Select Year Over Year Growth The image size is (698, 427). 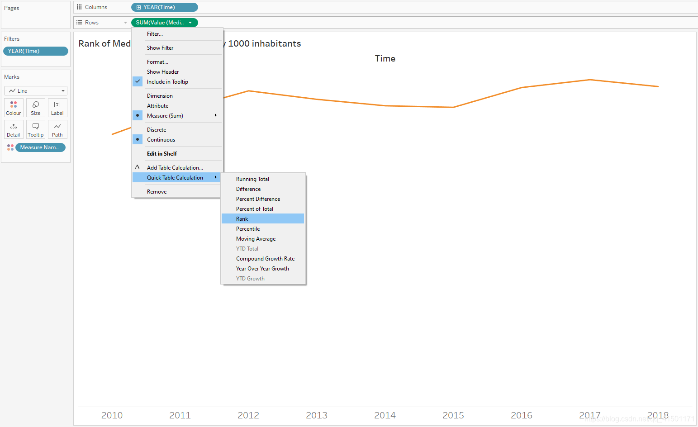pos(263,269)
